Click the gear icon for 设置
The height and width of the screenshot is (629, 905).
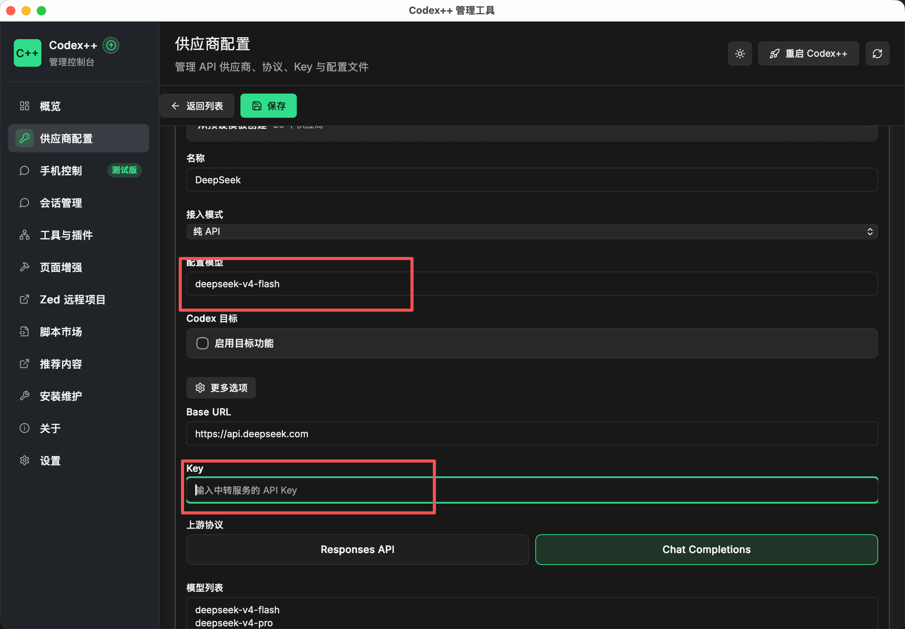point(25,461)
